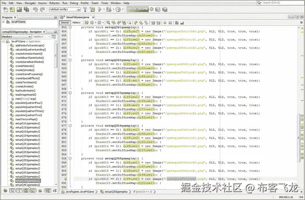Select createMaterials() in the Navigator
The width and height of the screenshot is (305, 200).
tap(25, 66)
